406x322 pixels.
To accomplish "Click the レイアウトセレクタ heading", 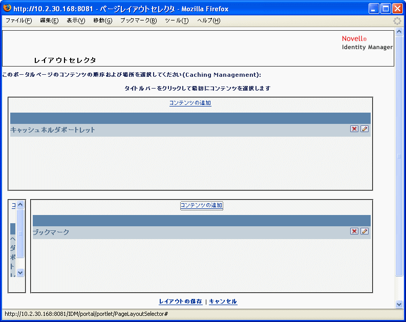I will (x=65, y=60).
